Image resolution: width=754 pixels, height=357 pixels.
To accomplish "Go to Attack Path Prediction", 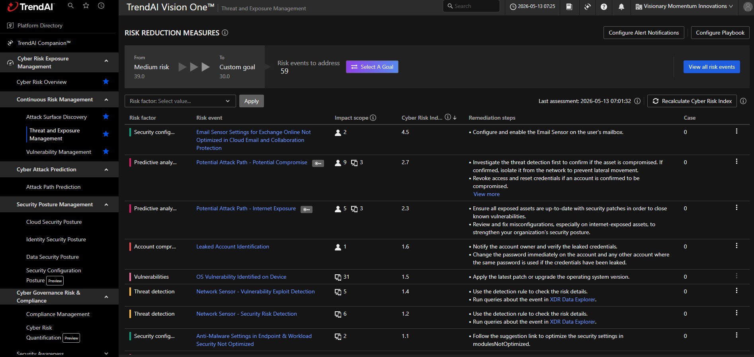I will pos(53,187).
